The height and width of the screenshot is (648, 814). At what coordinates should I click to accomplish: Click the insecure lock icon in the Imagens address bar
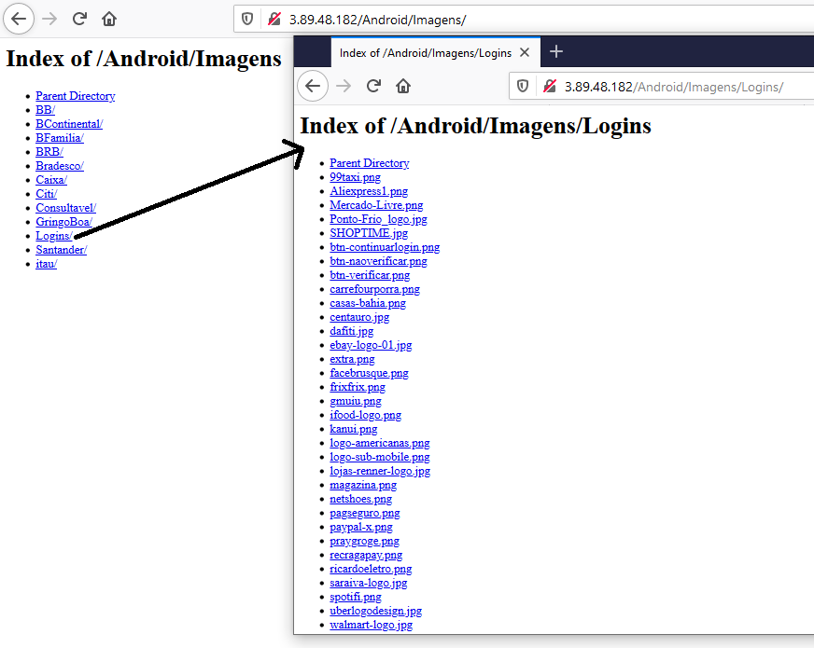[274, 20]
